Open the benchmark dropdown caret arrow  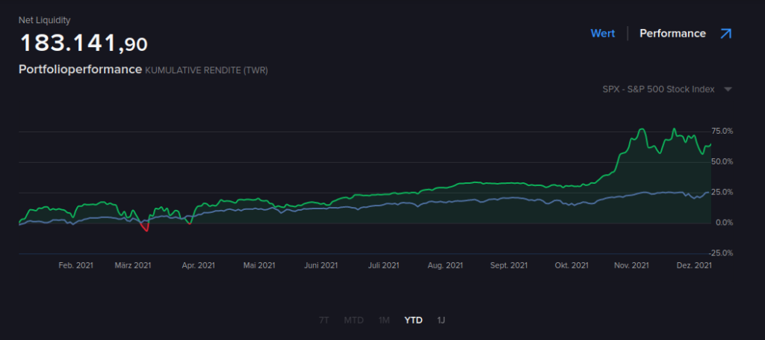728,90
